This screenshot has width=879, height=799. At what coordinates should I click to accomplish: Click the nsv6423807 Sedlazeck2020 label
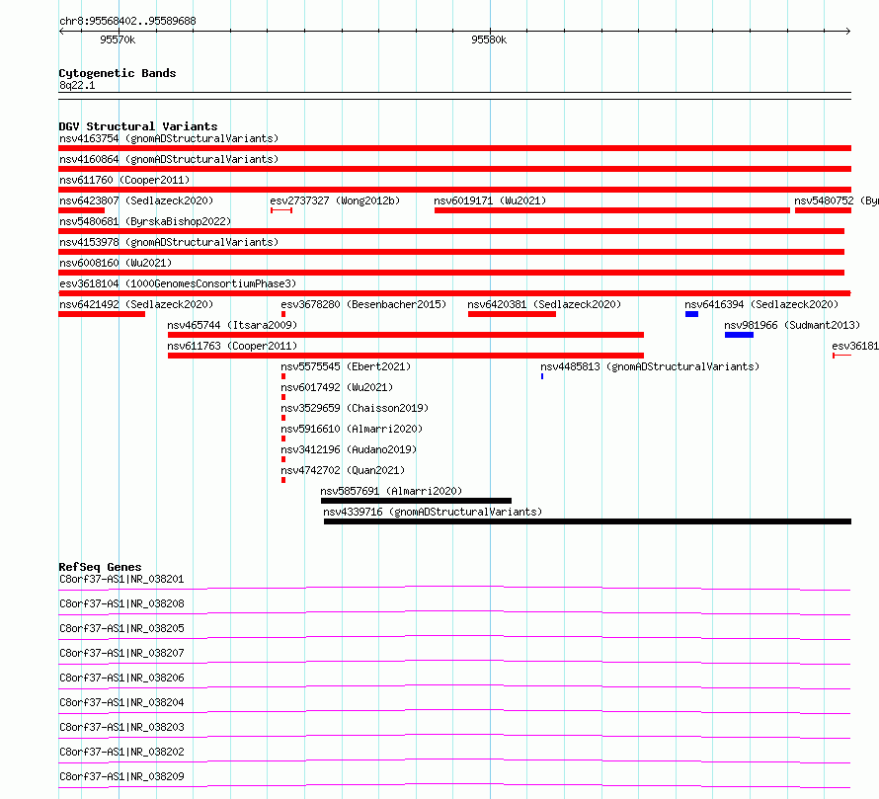click(136, 200)
